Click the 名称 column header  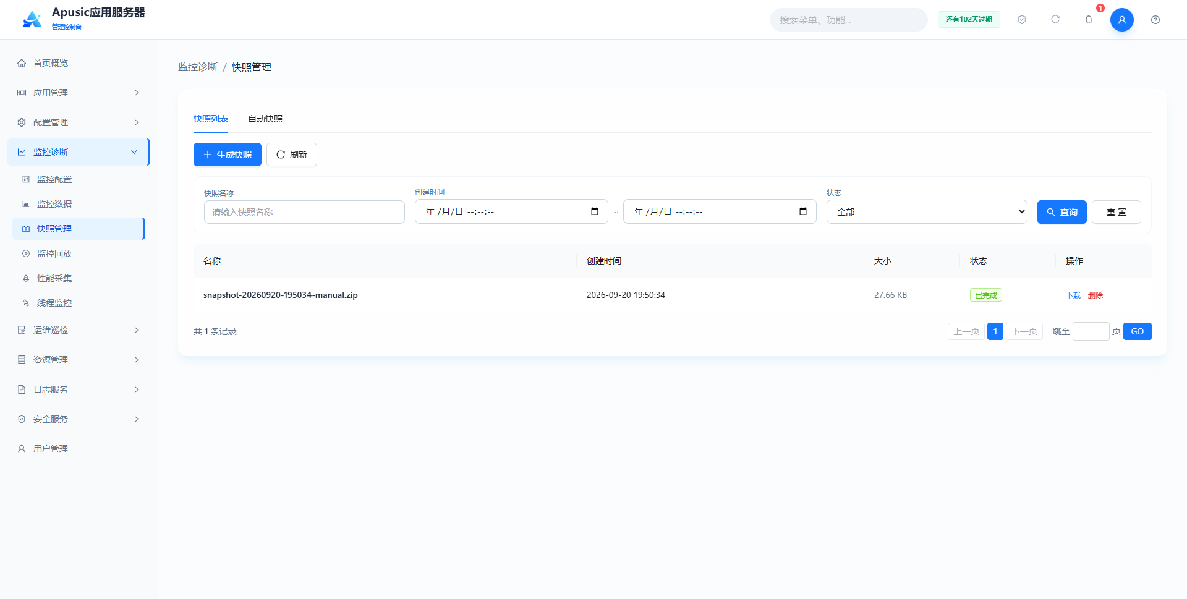pos(212,261)
